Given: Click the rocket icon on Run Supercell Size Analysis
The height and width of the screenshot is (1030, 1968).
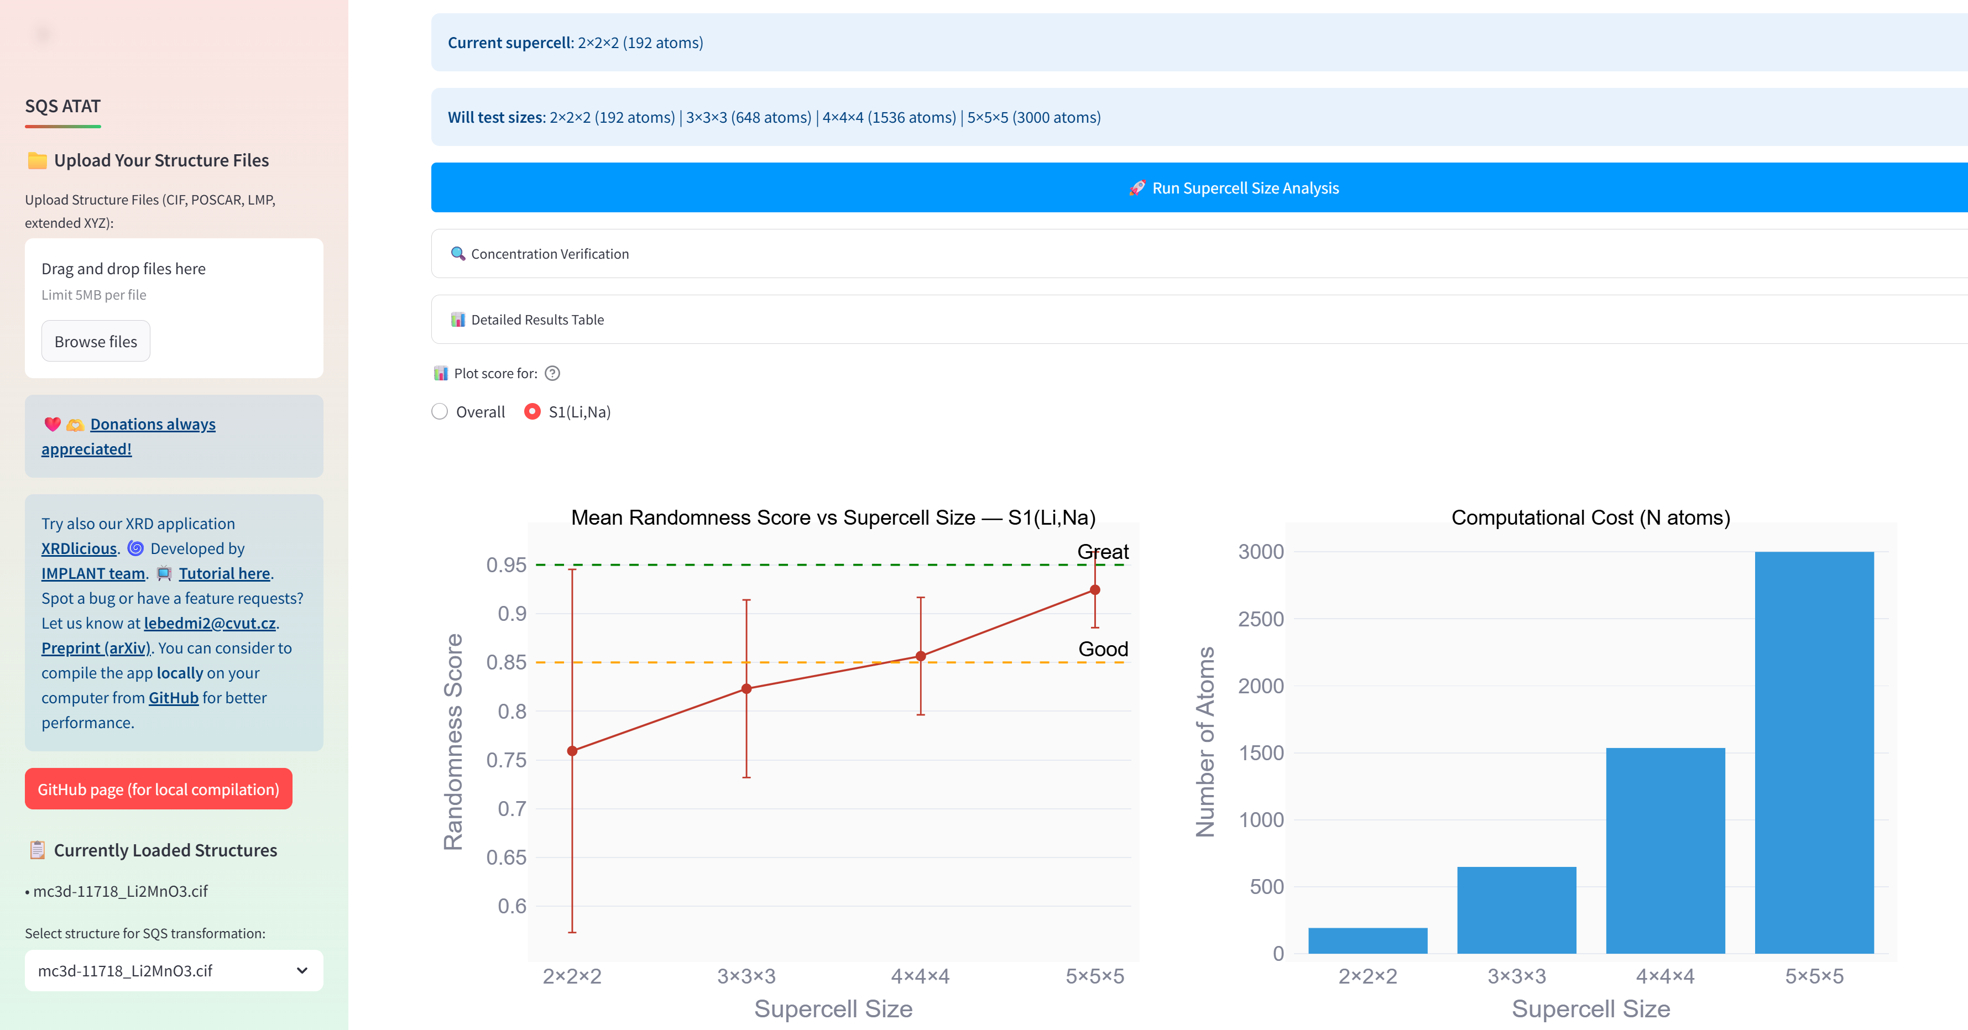Looking at the screenshot, I should pos(1137,188).
